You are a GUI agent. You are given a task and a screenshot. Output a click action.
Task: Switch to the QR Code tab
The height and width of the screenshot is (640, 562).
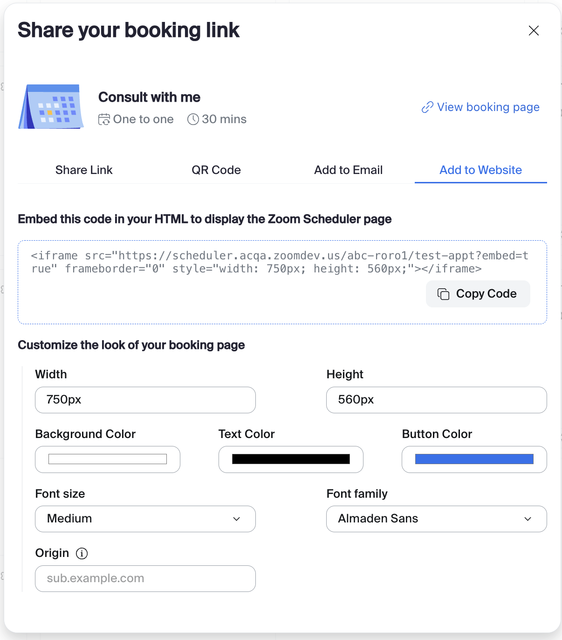coord(216,170)
